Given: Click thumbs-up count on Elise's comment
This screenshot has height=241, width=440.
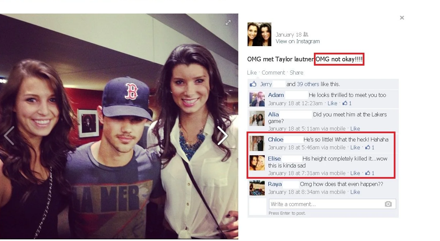Looking at the screenshot, I should 370,173.
